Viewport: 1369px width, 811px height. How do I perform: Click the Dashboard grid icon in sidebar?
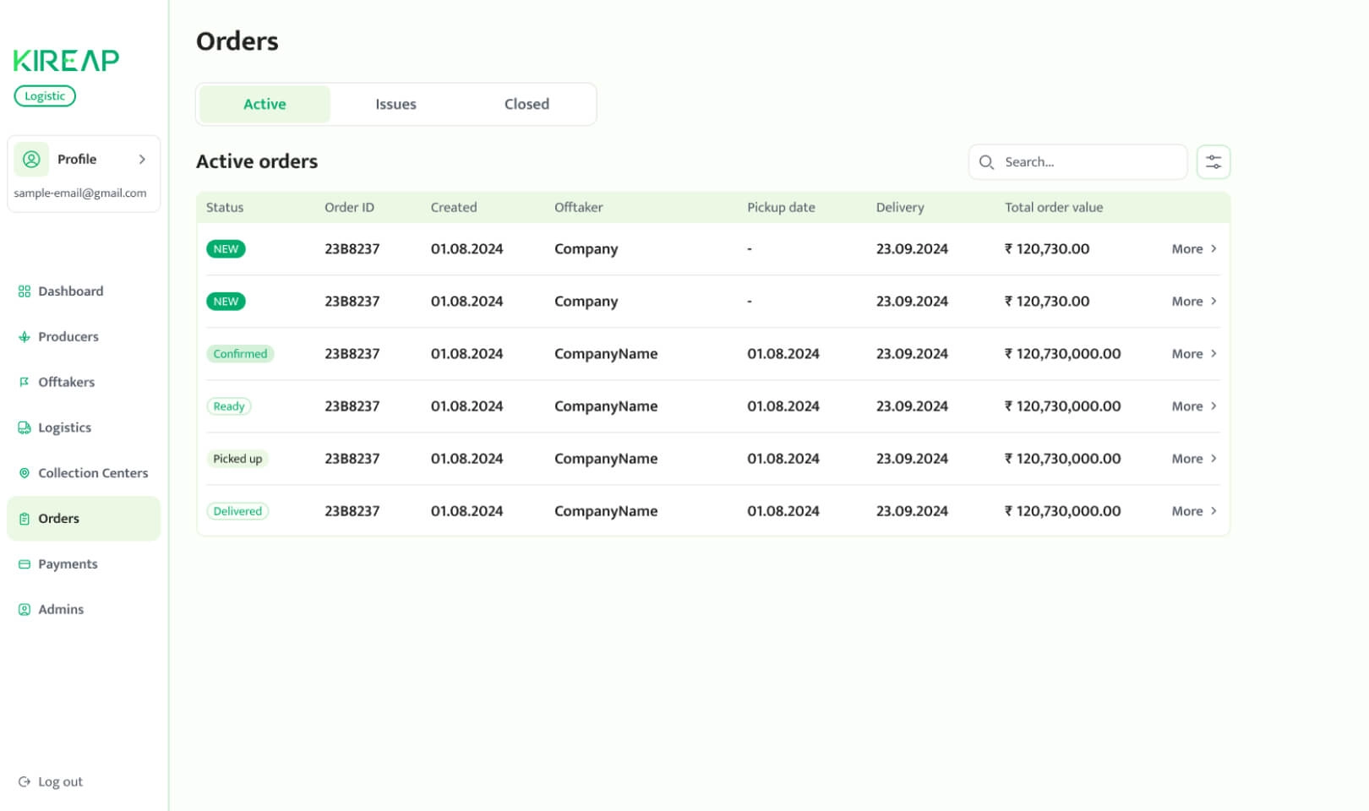tap(25, 291)
